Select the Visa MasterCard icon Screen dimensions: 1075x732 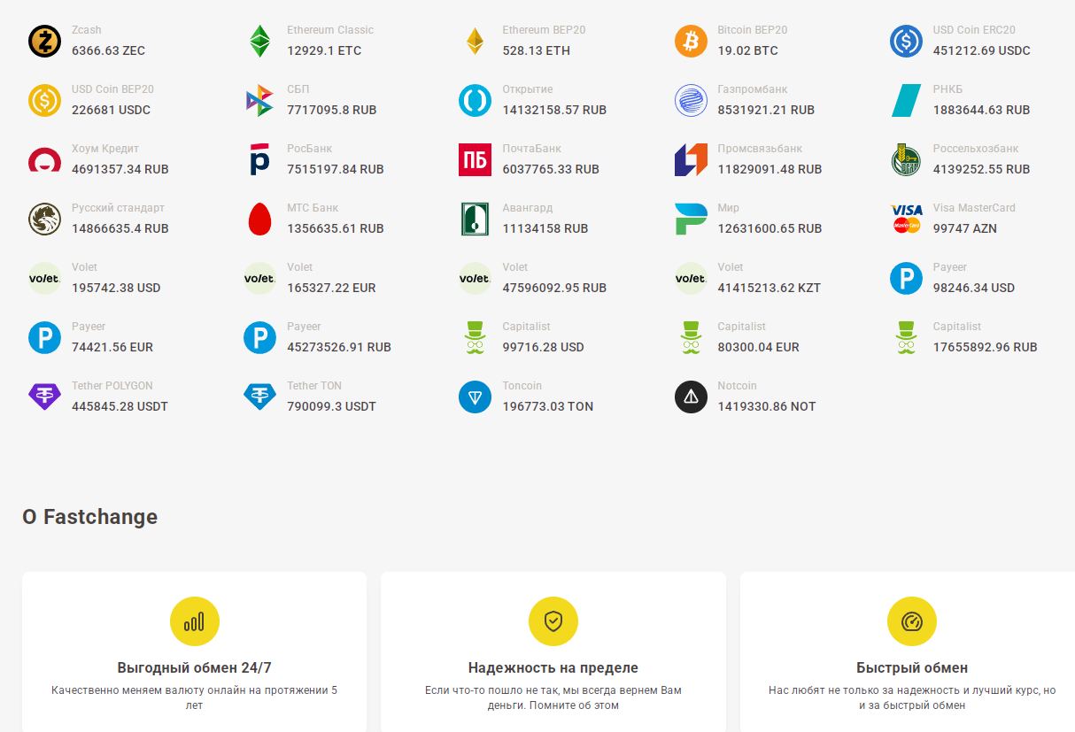click(x=906, y=219)
